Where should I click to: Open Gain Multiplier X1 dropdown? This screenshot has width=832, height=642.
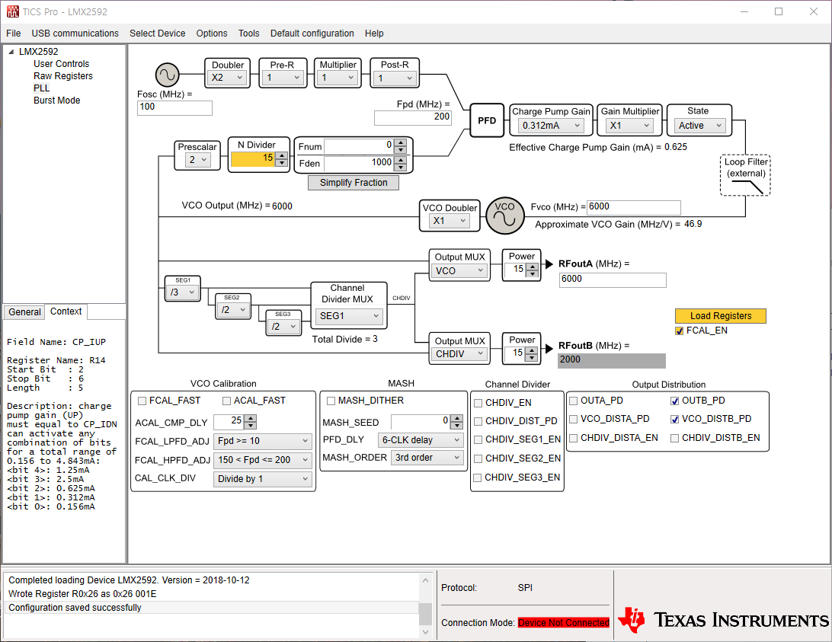[629, 126]
